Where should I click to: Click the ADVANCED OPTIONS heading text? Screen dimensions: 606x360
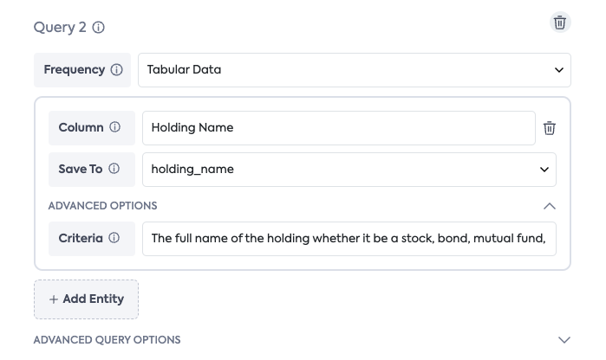(102, 206)
